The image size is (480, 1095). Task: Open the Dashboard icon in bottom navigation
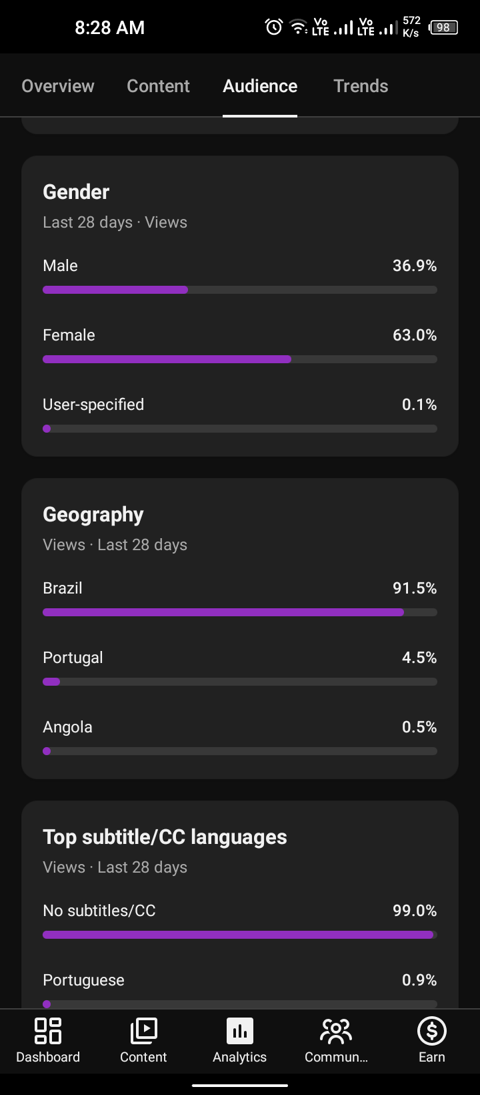[48, 1031]
